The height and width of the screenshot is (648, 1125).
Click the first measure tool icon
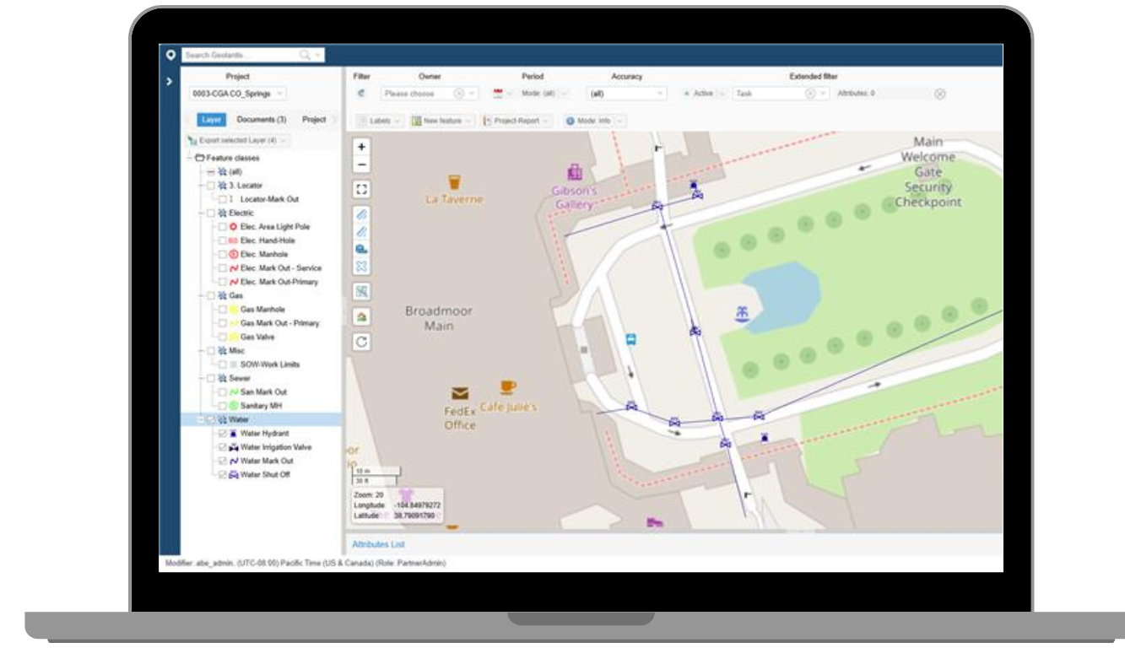pos(362,214)
